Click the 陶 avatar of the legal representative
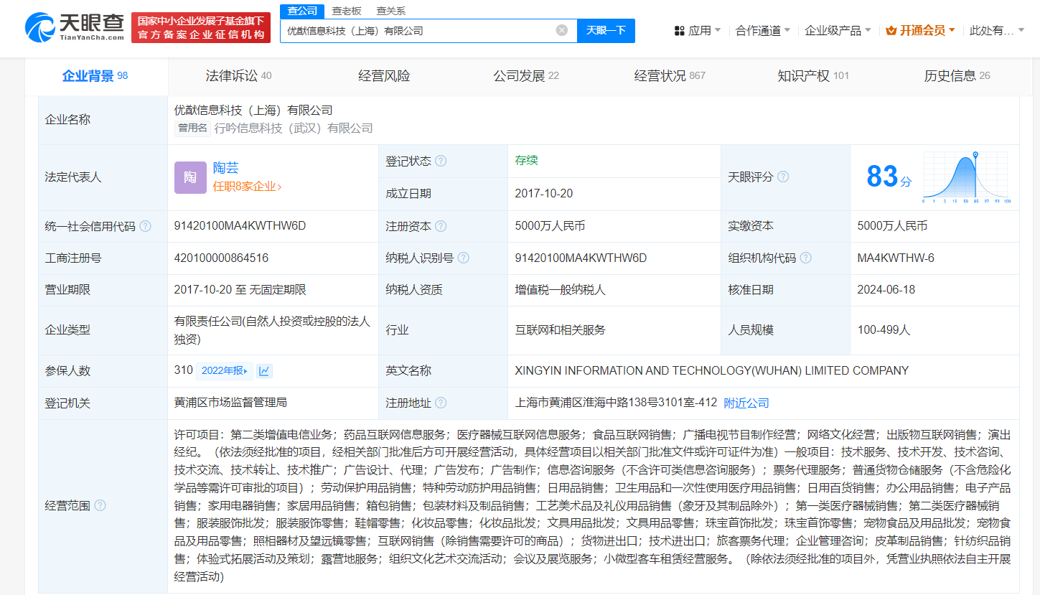The width and height of the screenshot is (1040, 595). pyautogui.click(x=189, y=177)
